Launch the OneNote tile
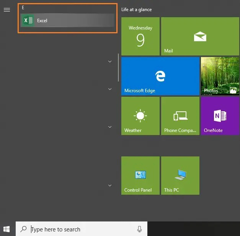Screen dimensions: 240x236 [x=220, y=116]
